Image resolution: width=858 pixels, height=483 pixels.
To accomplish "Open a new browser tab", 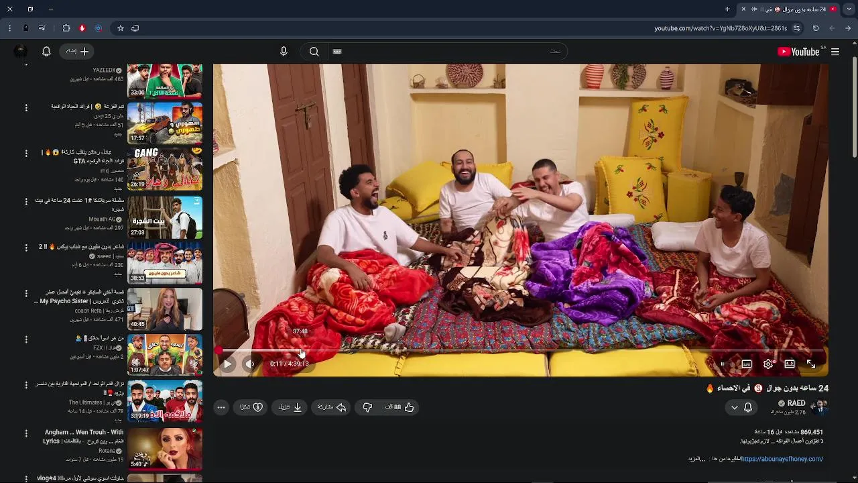I will [x=727, y=9].
